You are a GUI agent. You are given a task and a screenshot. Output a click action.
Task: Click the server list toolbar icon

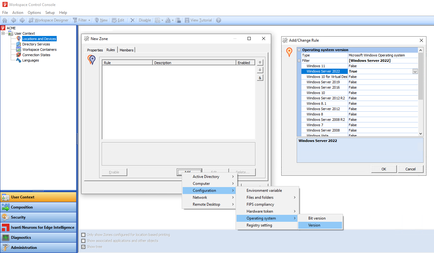point(178,20)
